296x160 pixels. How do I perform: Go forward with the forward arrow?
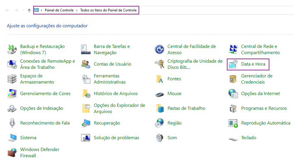click(16, 10)
